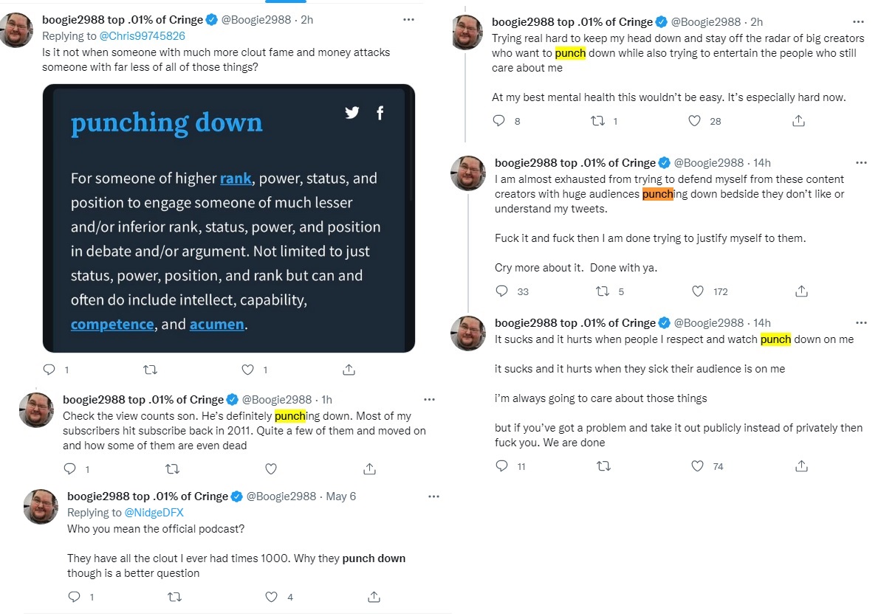This screenshot has height=616, width=881.
Task: Open more options on the May 6 tweet
Action: click(433, 496)
